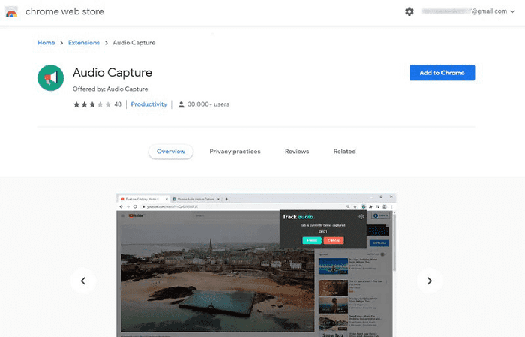Click the users person icon
525x337 pixels.
click(181, 104)
